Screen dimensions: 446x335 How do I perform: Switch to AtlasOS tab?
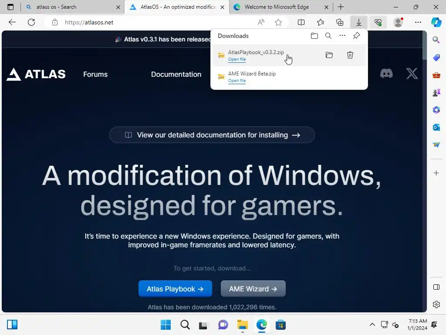tap(176, 7)
